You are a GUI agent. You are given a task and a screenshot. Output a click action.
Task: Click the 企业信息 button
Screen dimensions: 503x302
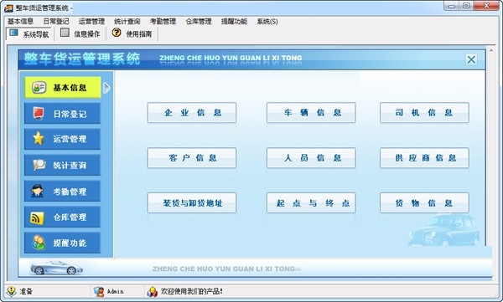[x=192, y=112]
